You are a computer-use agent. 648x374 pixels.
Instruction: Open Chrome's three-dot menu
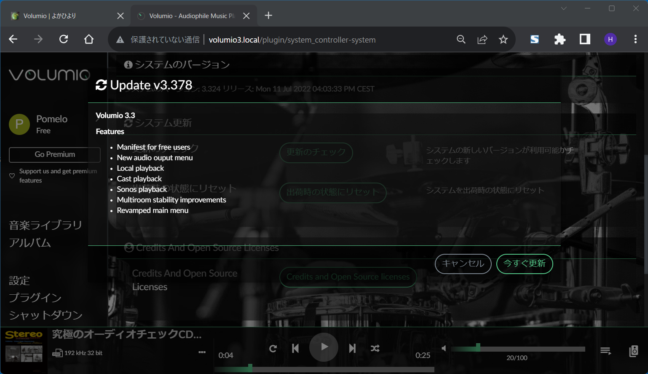point(636,39)
